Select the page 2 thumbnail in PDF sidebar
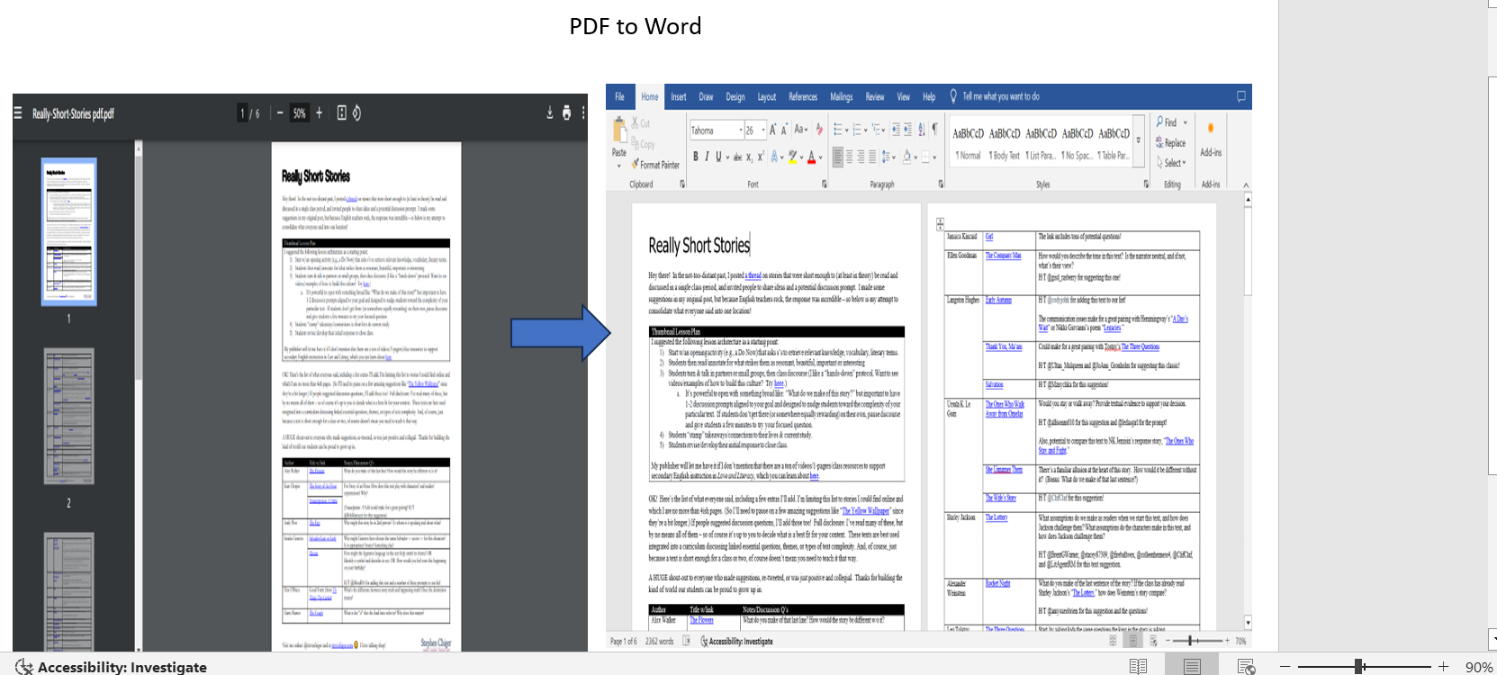Image resolution: width=1497 pixels, height=675 pixels. [x=68, y=417]
